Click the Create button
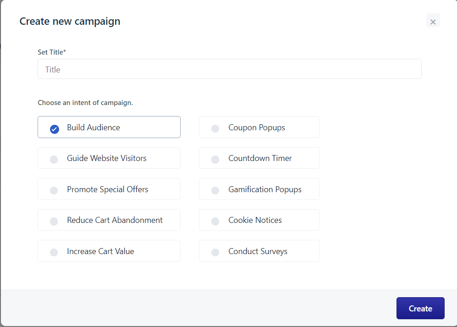Viewport: 457px width, 327px height. (420, 308)
